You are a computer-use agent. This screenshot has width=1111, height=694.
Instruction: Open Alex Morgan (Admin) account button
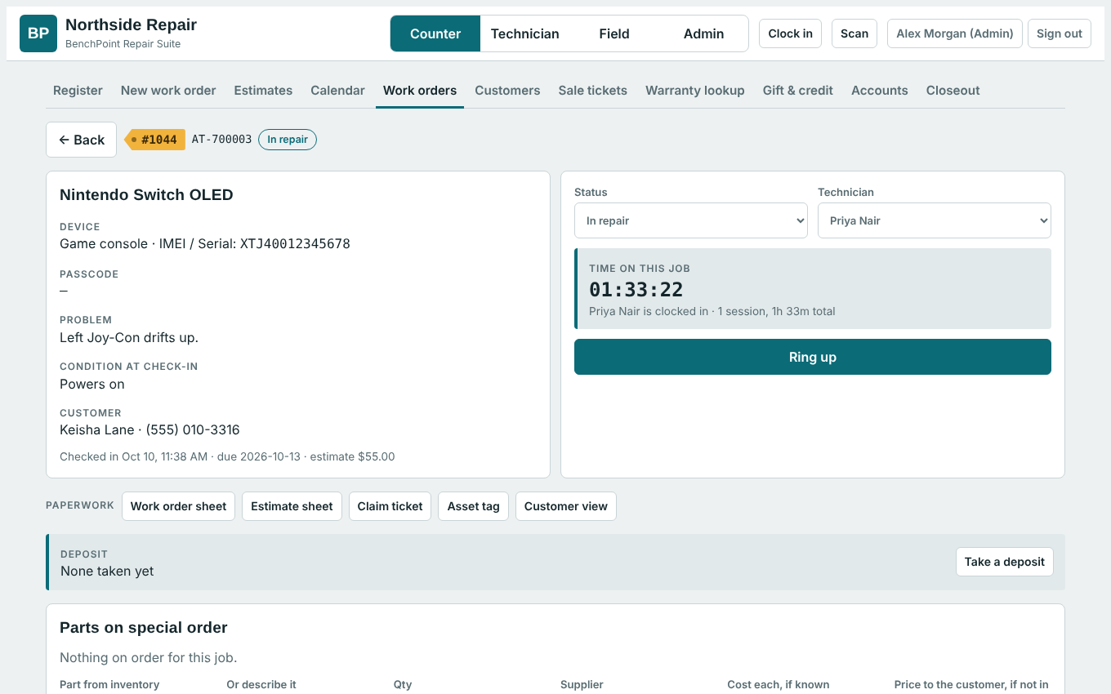pos(955,33)
